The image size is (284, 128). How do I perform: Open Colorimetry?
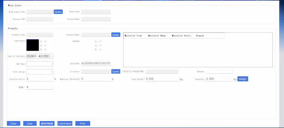[65, 123]
